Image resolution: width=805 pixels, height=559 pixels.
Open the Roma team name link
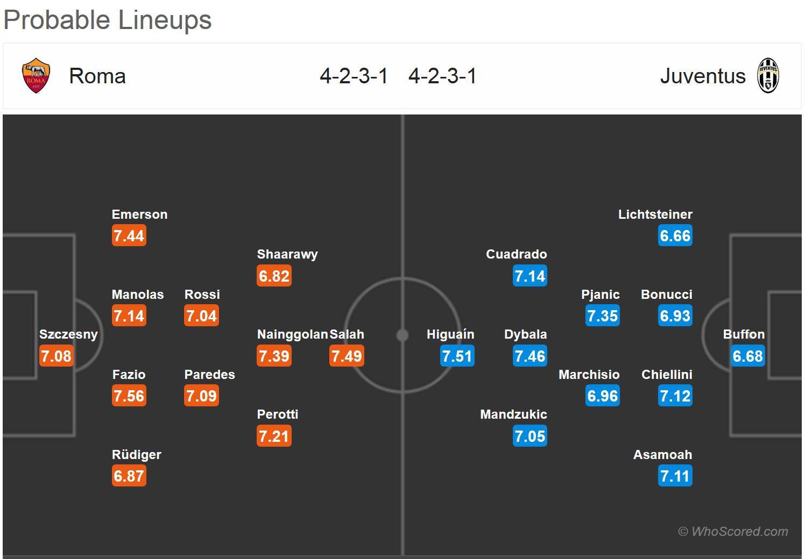[x=97, y=76]
